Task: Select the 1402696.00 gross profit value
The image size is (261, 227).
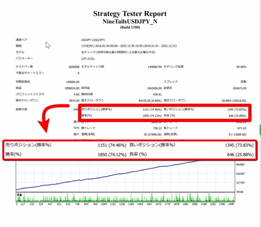Action: (x=154, y=88)
